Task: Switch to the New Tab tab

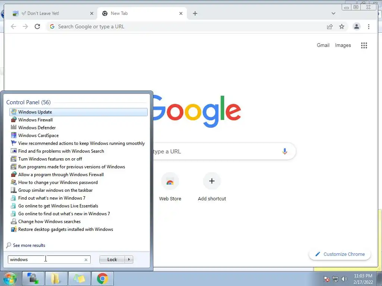Action: tap(142, 13)
